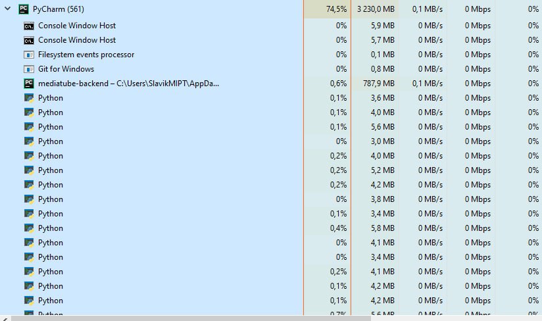Click the 0,1 MB/s disk value for mediatube-backend
Image resolution: width=542 pixels, height=321 pixels.
pos(428,84)
